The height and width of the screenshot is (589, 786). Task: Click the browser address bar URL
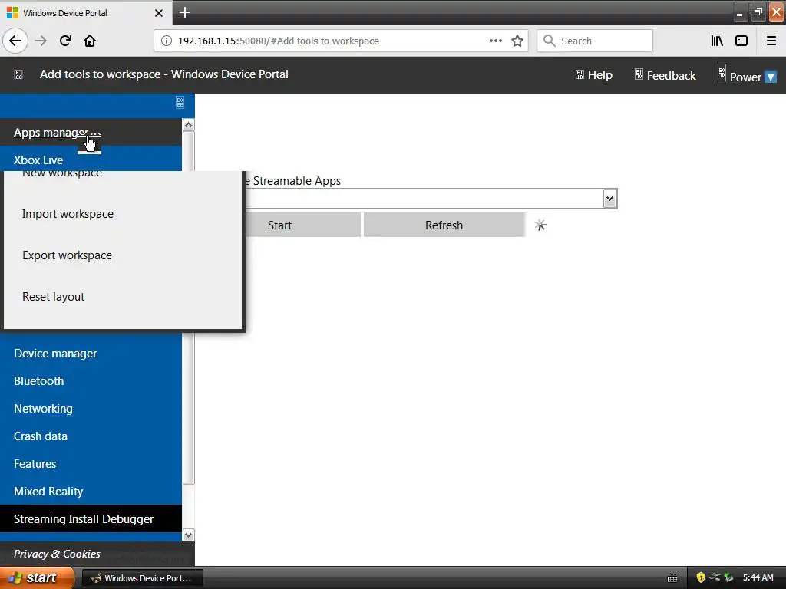[278, 41]
